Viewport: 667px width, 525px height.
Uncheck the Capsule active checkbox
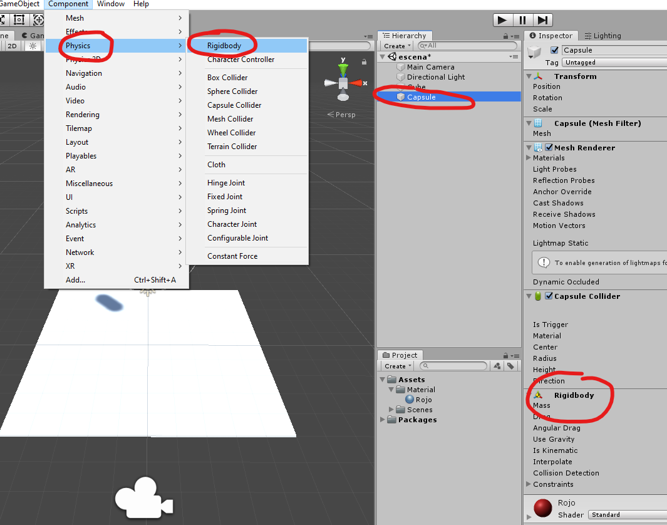[554, 50]
